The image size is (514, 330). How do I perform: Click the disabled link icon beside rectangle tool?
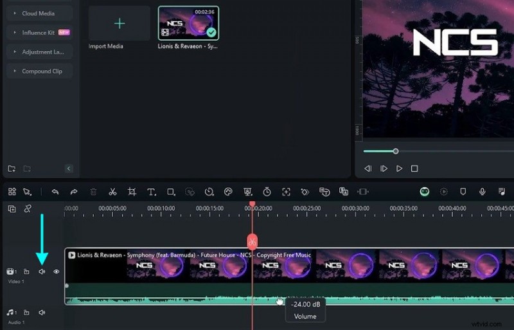click(190, 192)
